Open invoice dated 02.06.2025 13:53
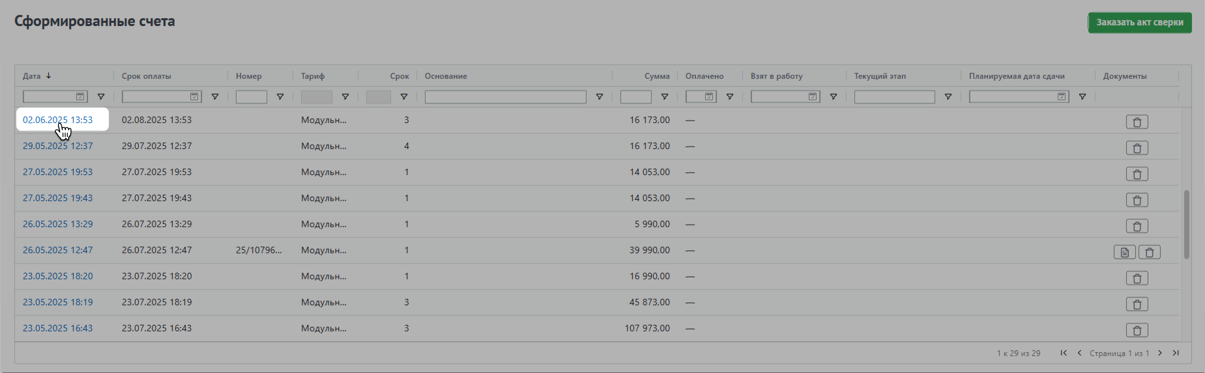The image size is (1205, 373). click(58, 120)
